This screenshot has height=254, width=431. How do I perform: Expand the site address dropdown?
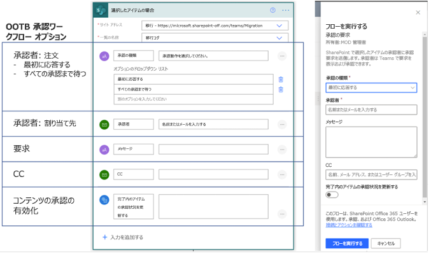(279, 25)
